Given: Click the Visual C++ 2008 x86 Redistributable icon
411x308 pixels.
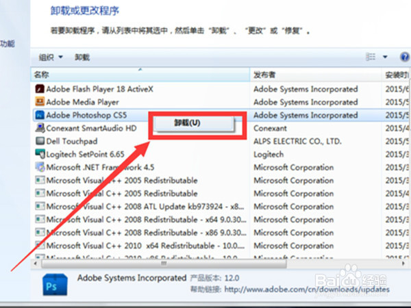Looking at the screenshot, I should point(40,233).
